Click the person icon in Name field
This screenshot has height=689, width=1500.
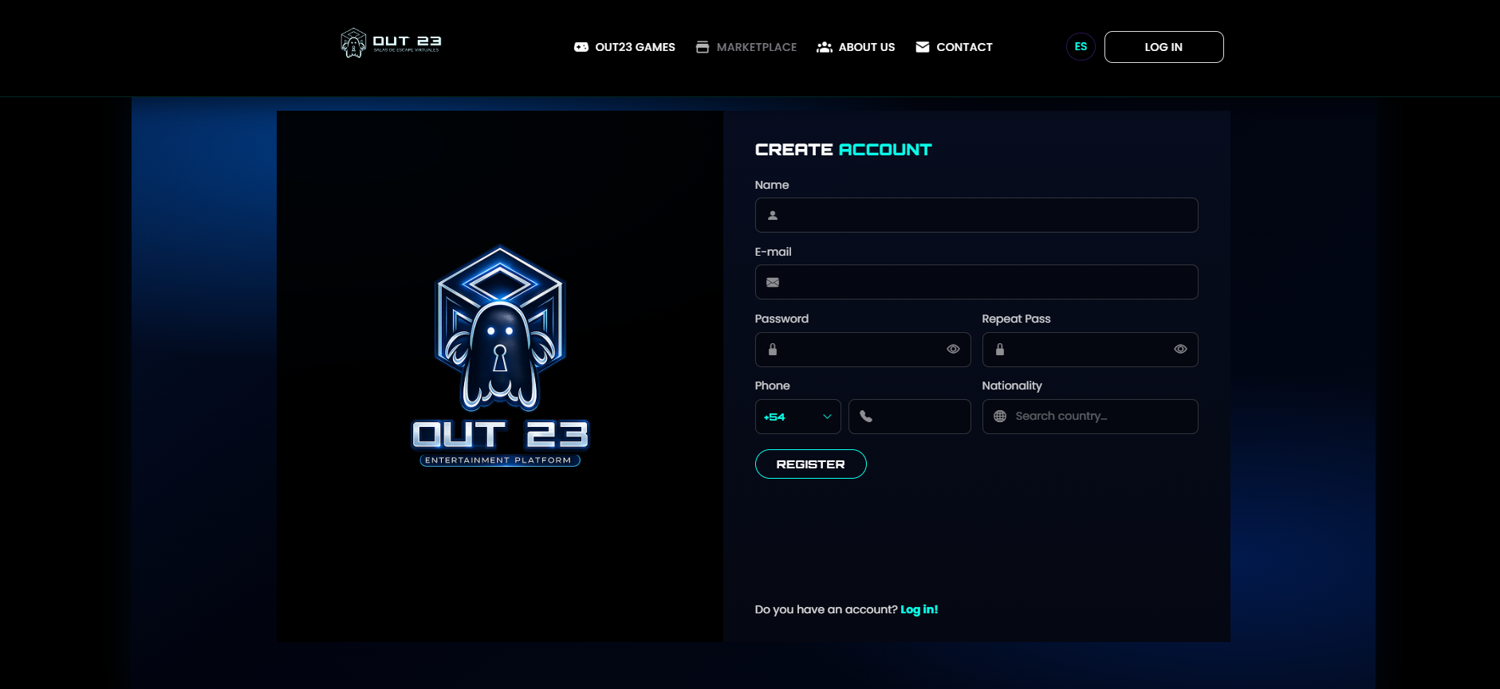pos(773,215)
